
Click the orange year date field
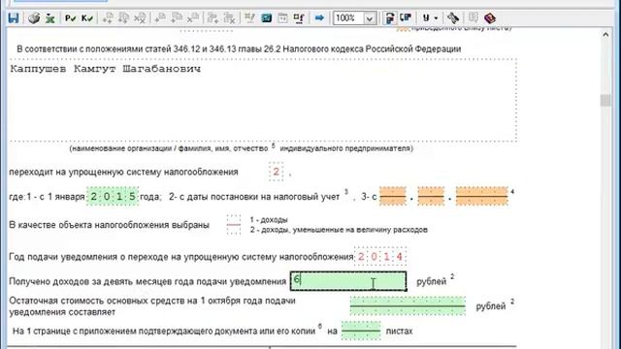481,196
